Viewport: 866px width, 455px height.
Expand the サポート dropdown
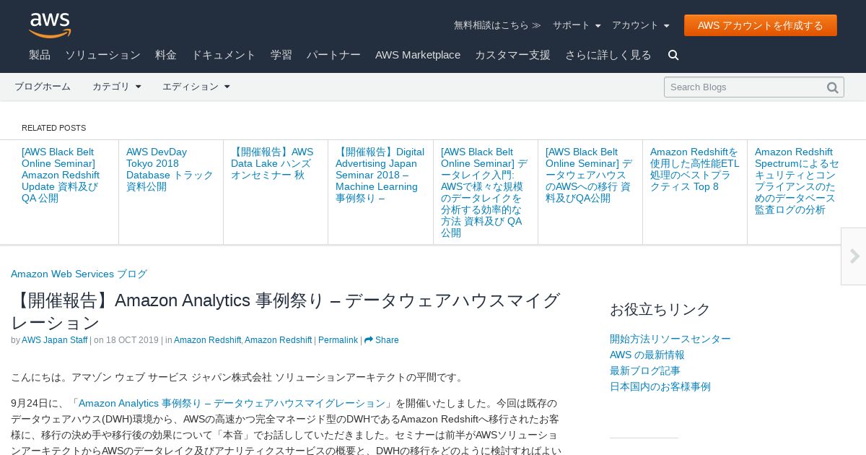577,25
